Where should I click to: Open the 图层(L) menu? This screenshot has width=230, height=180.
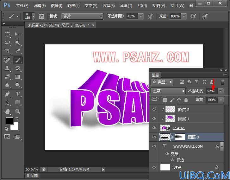tap(73, 6)
